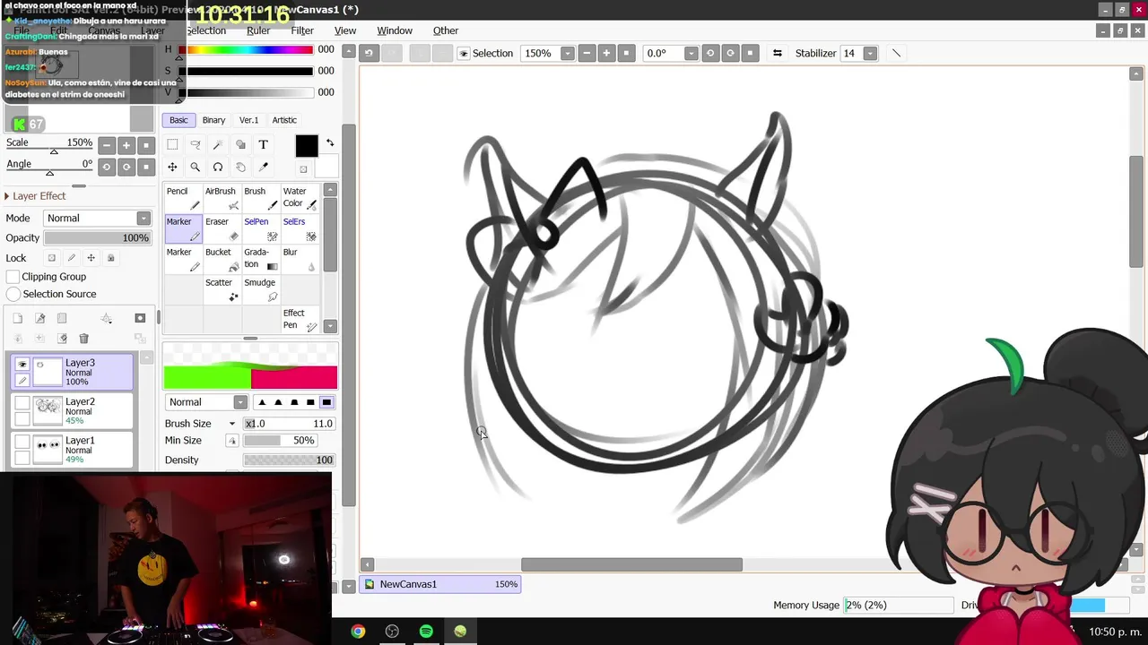Reset the Angle with its square button
The width and height of the screenshot is (1148, 645).
[146, 168]
